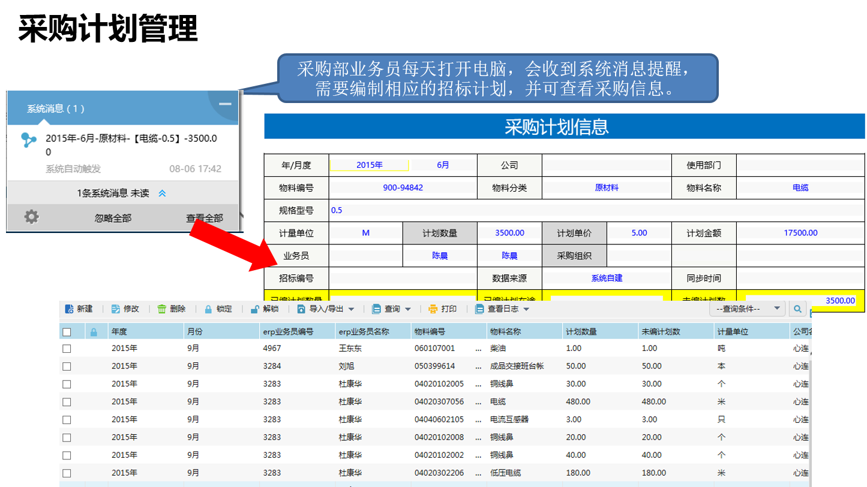Click the magnifier search icon beside 查询条件
Screen dimensions: 867x487
pos(797,309)
